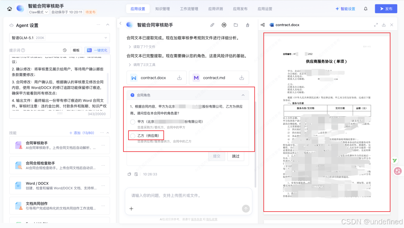Download contract.docx file card
The height and width of the screenshot is (228, 404).
(179, 78)
